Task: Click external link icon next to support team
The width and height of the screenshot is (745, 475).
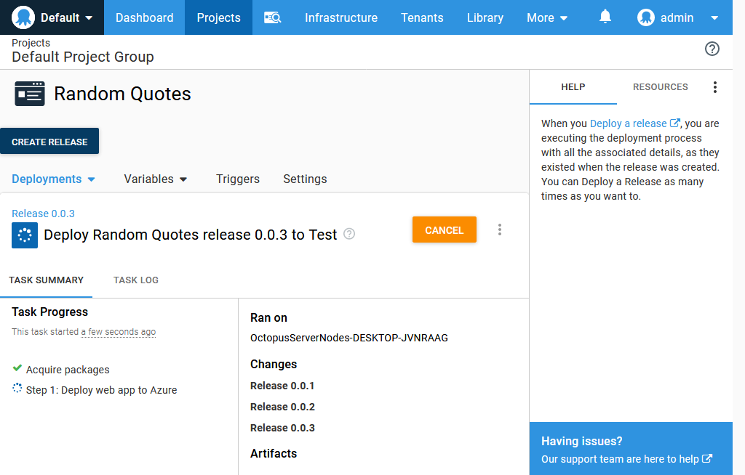Action: point(707,458)
